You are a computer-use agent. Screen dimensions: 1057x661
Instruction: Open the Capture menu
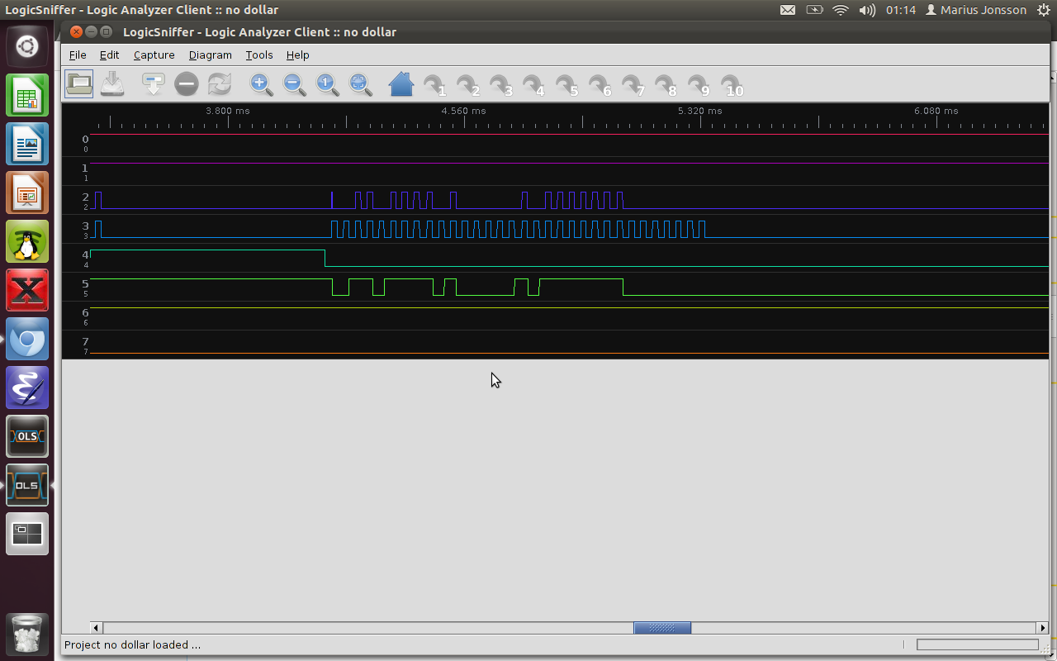[154, 55]
